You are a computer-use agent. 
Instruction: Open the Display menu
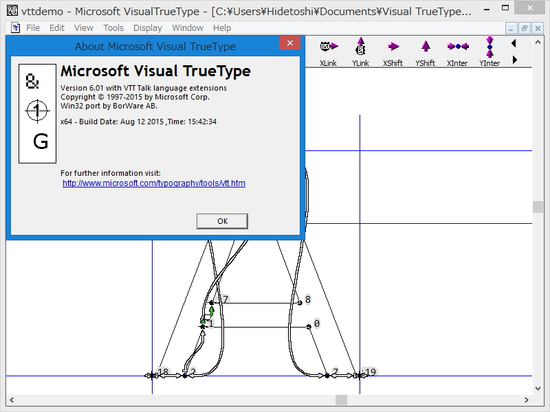148,27
